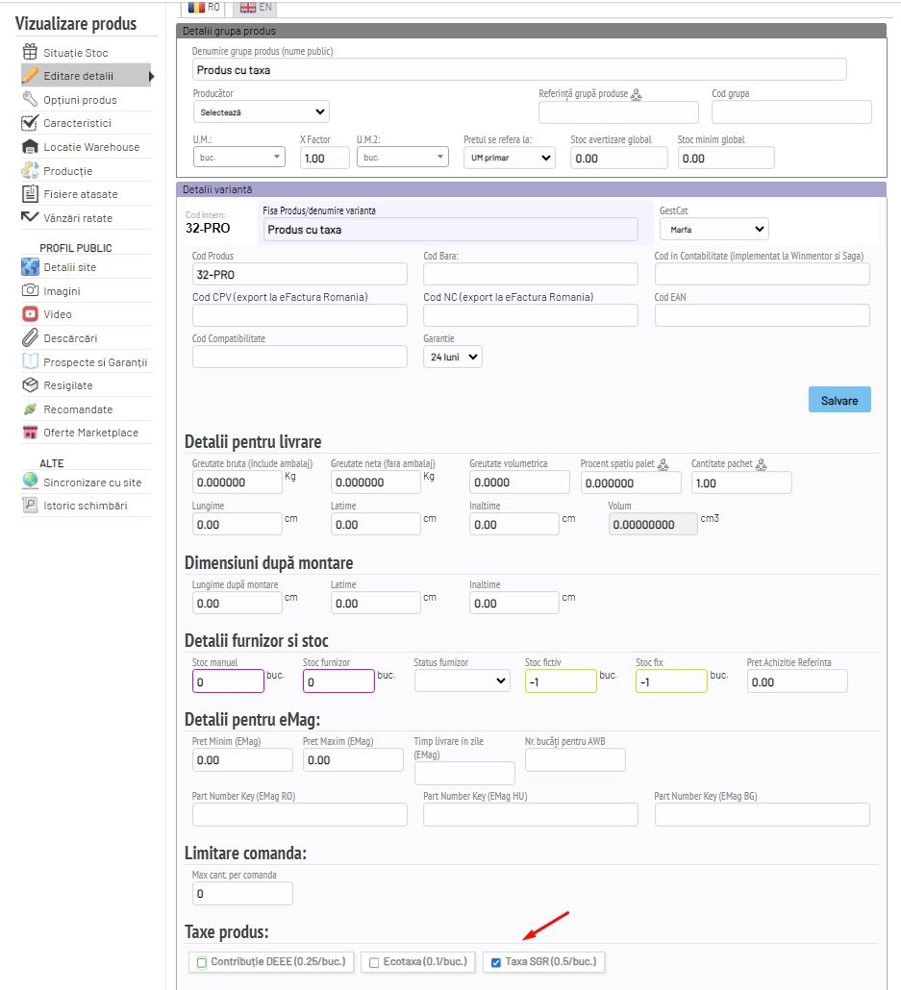Click the globe icon for Sincronizare cu site
901x990 pixels.
[x=29, y=482]
